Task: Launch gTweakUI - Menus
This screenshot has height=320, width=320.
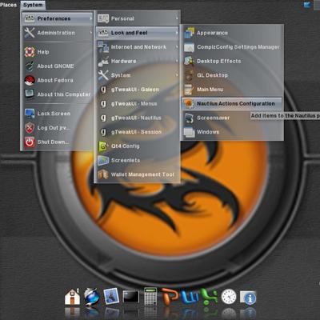Action: 138,104
